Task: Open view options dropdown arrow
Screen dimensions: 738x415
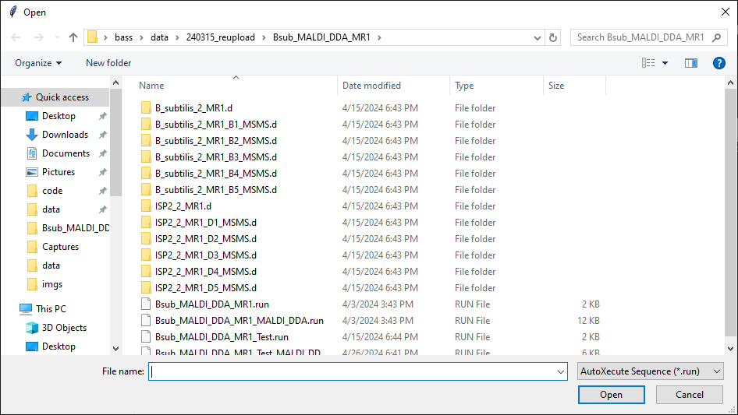Action: pos(665,63)
